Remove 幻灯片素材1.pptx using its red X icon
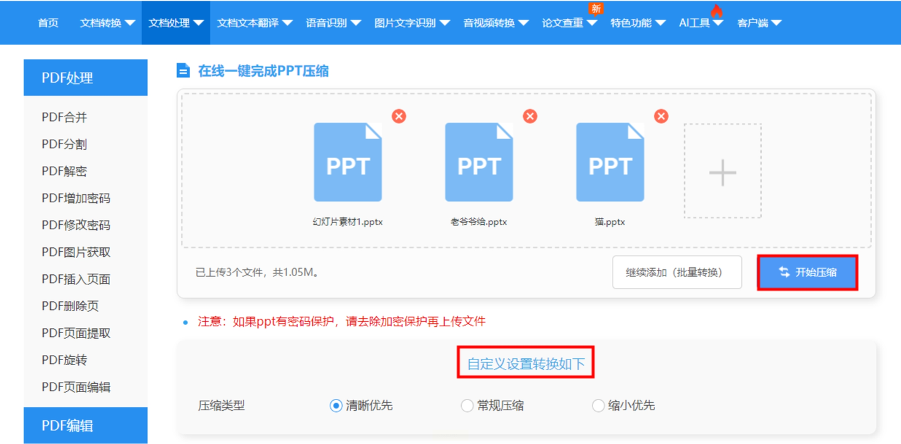 (x=399, y=116)
